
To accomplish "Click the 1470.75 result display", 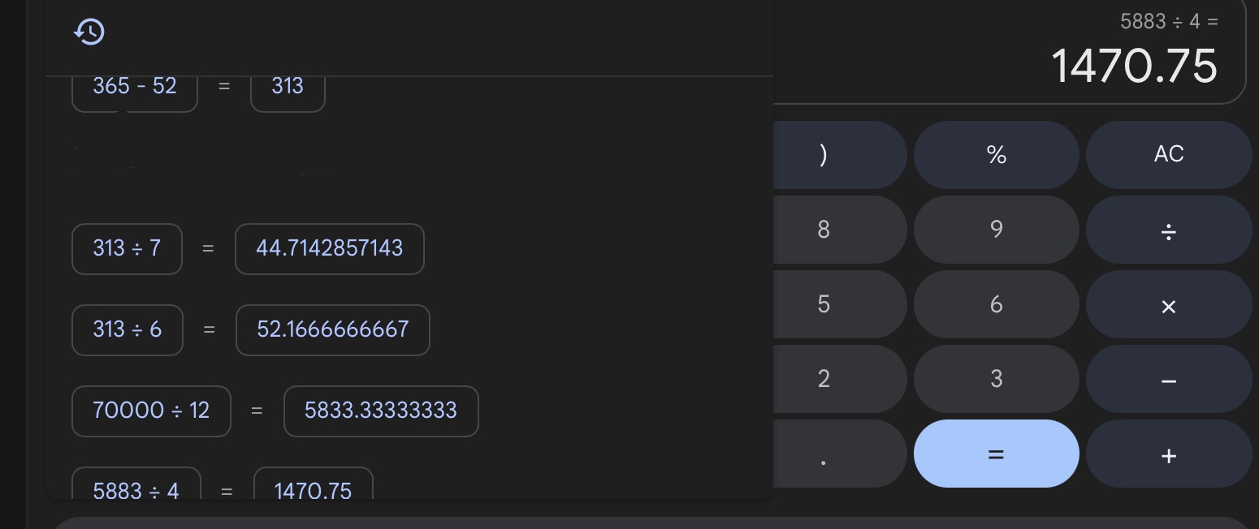I will click(x=1134, y=66).
